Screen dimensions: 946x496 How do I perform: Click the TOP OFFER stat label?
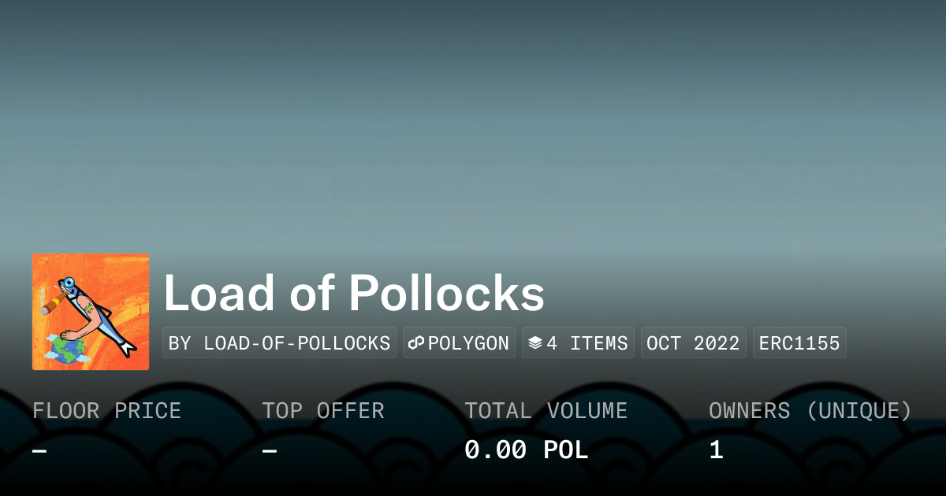pyautogui.click(x=323, y=411)
